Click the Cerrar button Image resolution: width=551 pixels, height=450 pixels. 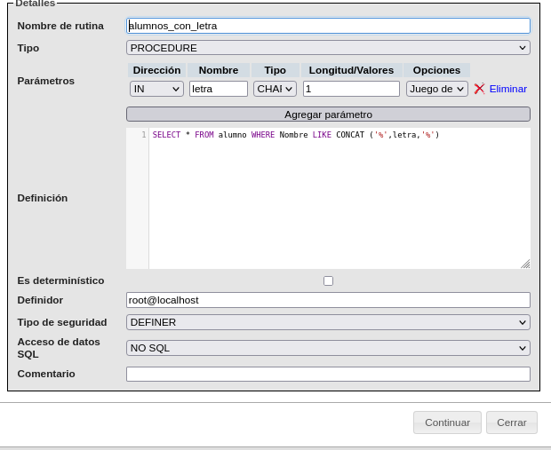tap(511, 422)
